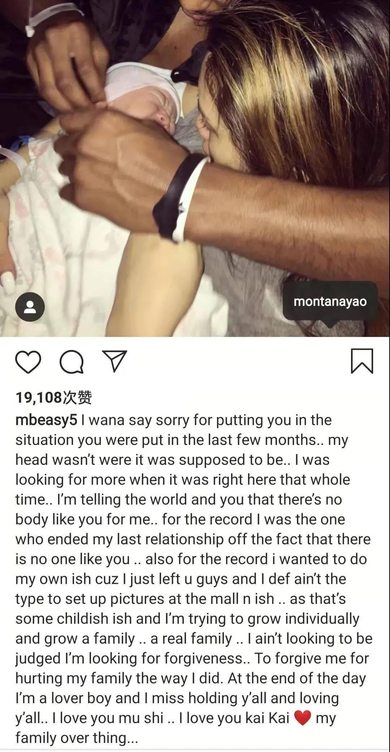Open the mbeasy5 profile from the caption
Screen dimensions: 390x752
point(46,421)
